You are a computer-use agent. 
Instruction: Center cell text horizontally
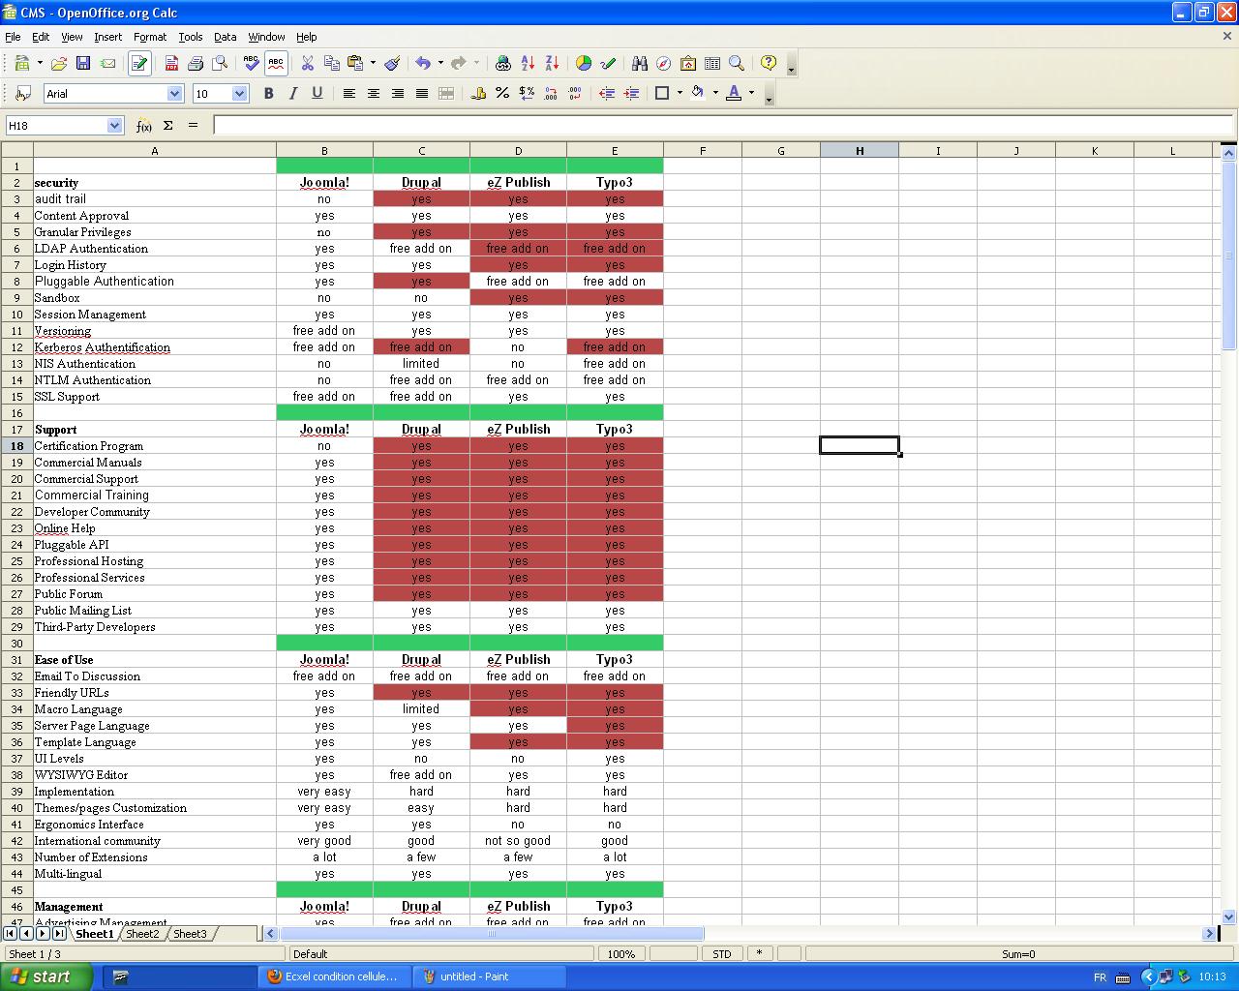click(373, 93)
